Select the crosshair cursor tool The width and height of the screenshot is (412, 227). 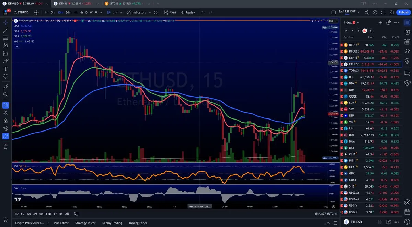5,22
